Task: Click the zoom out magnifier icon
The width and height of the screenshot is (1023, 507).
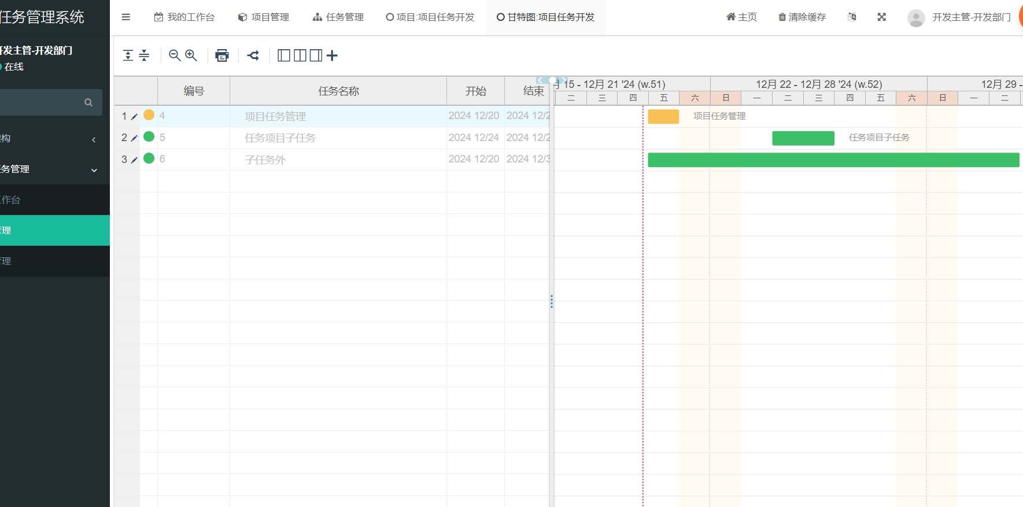Action: pos(174,55)
